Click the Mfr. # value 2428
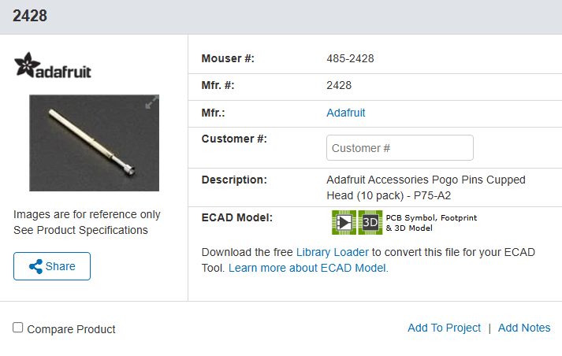This screenshot has width=562, height=356. click(339, 85)
